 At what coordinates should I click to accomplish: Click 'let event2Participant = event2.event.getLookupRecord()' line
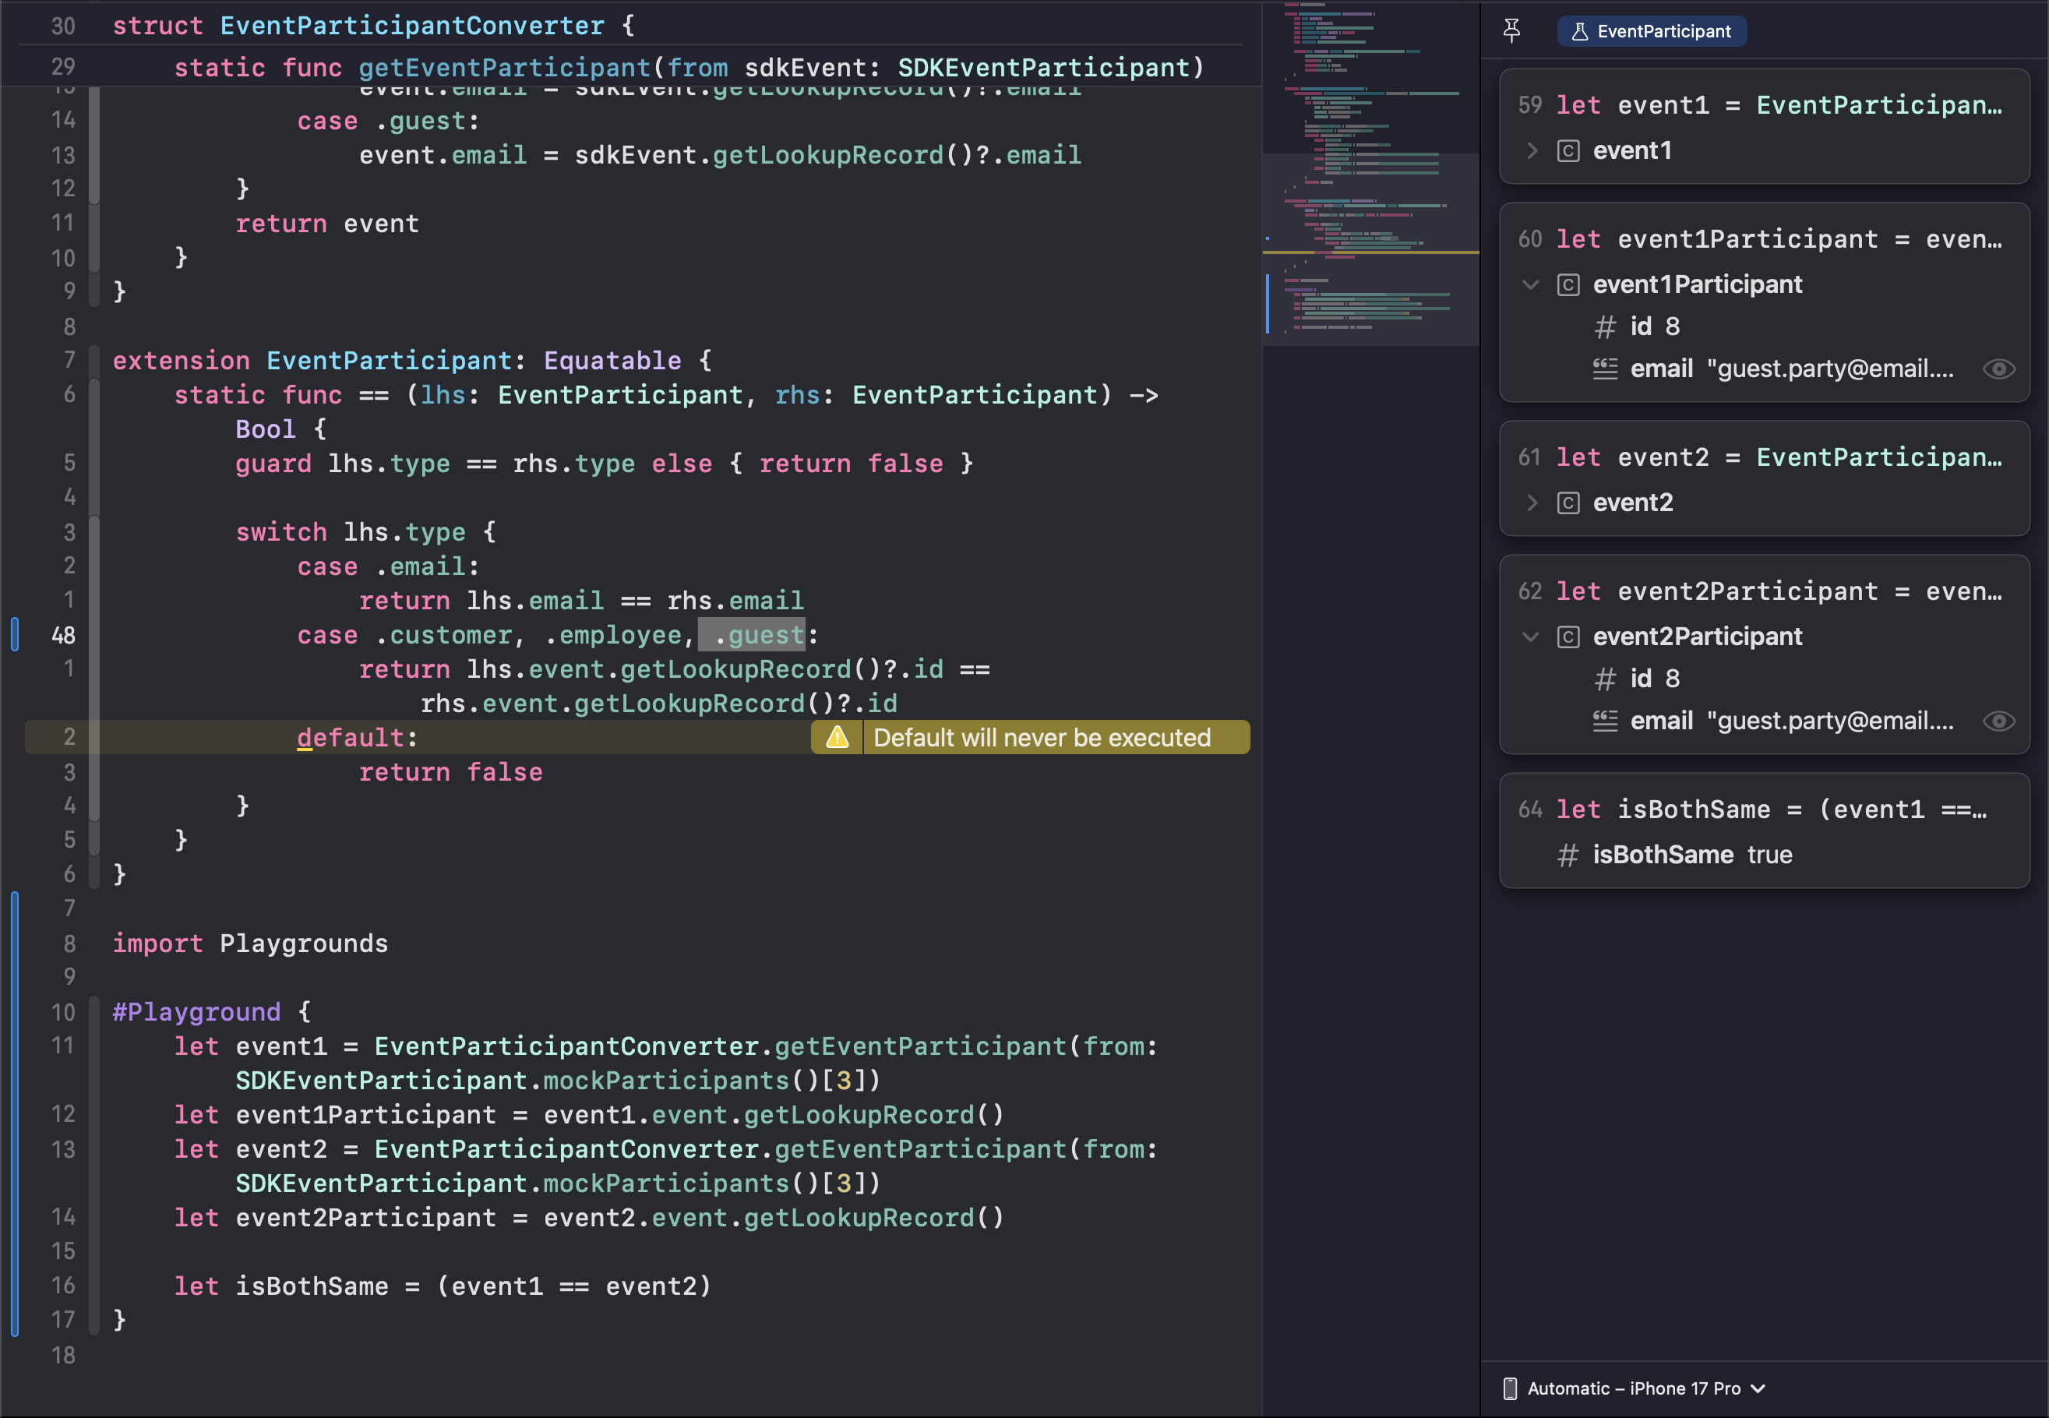tap(589, 1218)
